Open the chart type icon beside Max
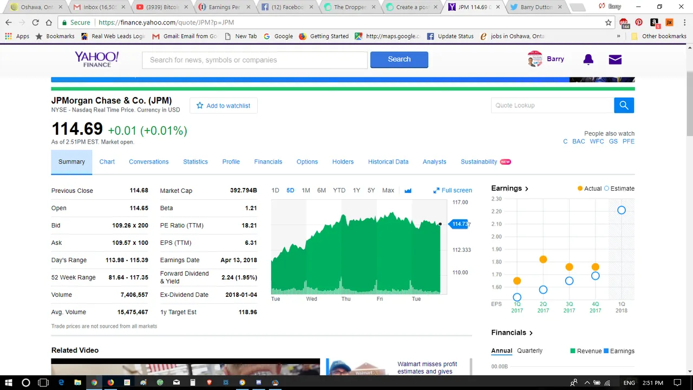This screenshot has width=693, height=390. click(x=408, y=190)
